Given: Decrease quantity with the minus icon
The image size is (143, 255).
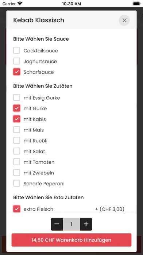Looking at the screenshot, I should tap(57, 224).
